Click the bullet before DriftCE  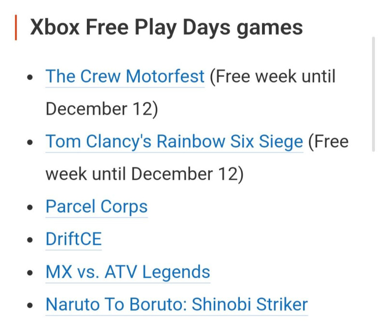31,240
